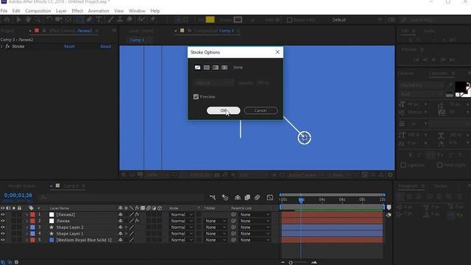The height and width of the screenshot is (265, 471).
Task: Open TrkMat dropdown for Shape Layer 1
Action: click(215, 233)
